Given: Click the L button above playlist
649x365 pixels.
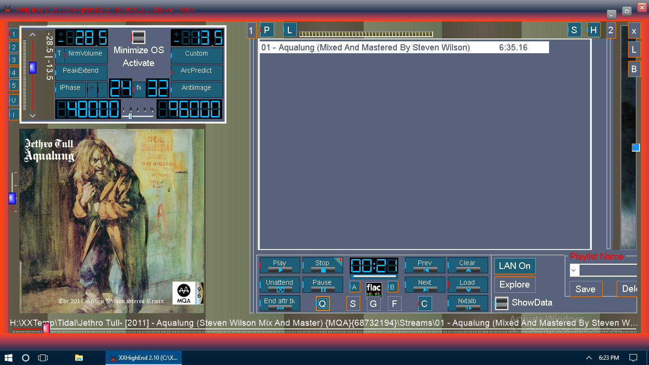Looking at the screenshot, I should point(290,30).
